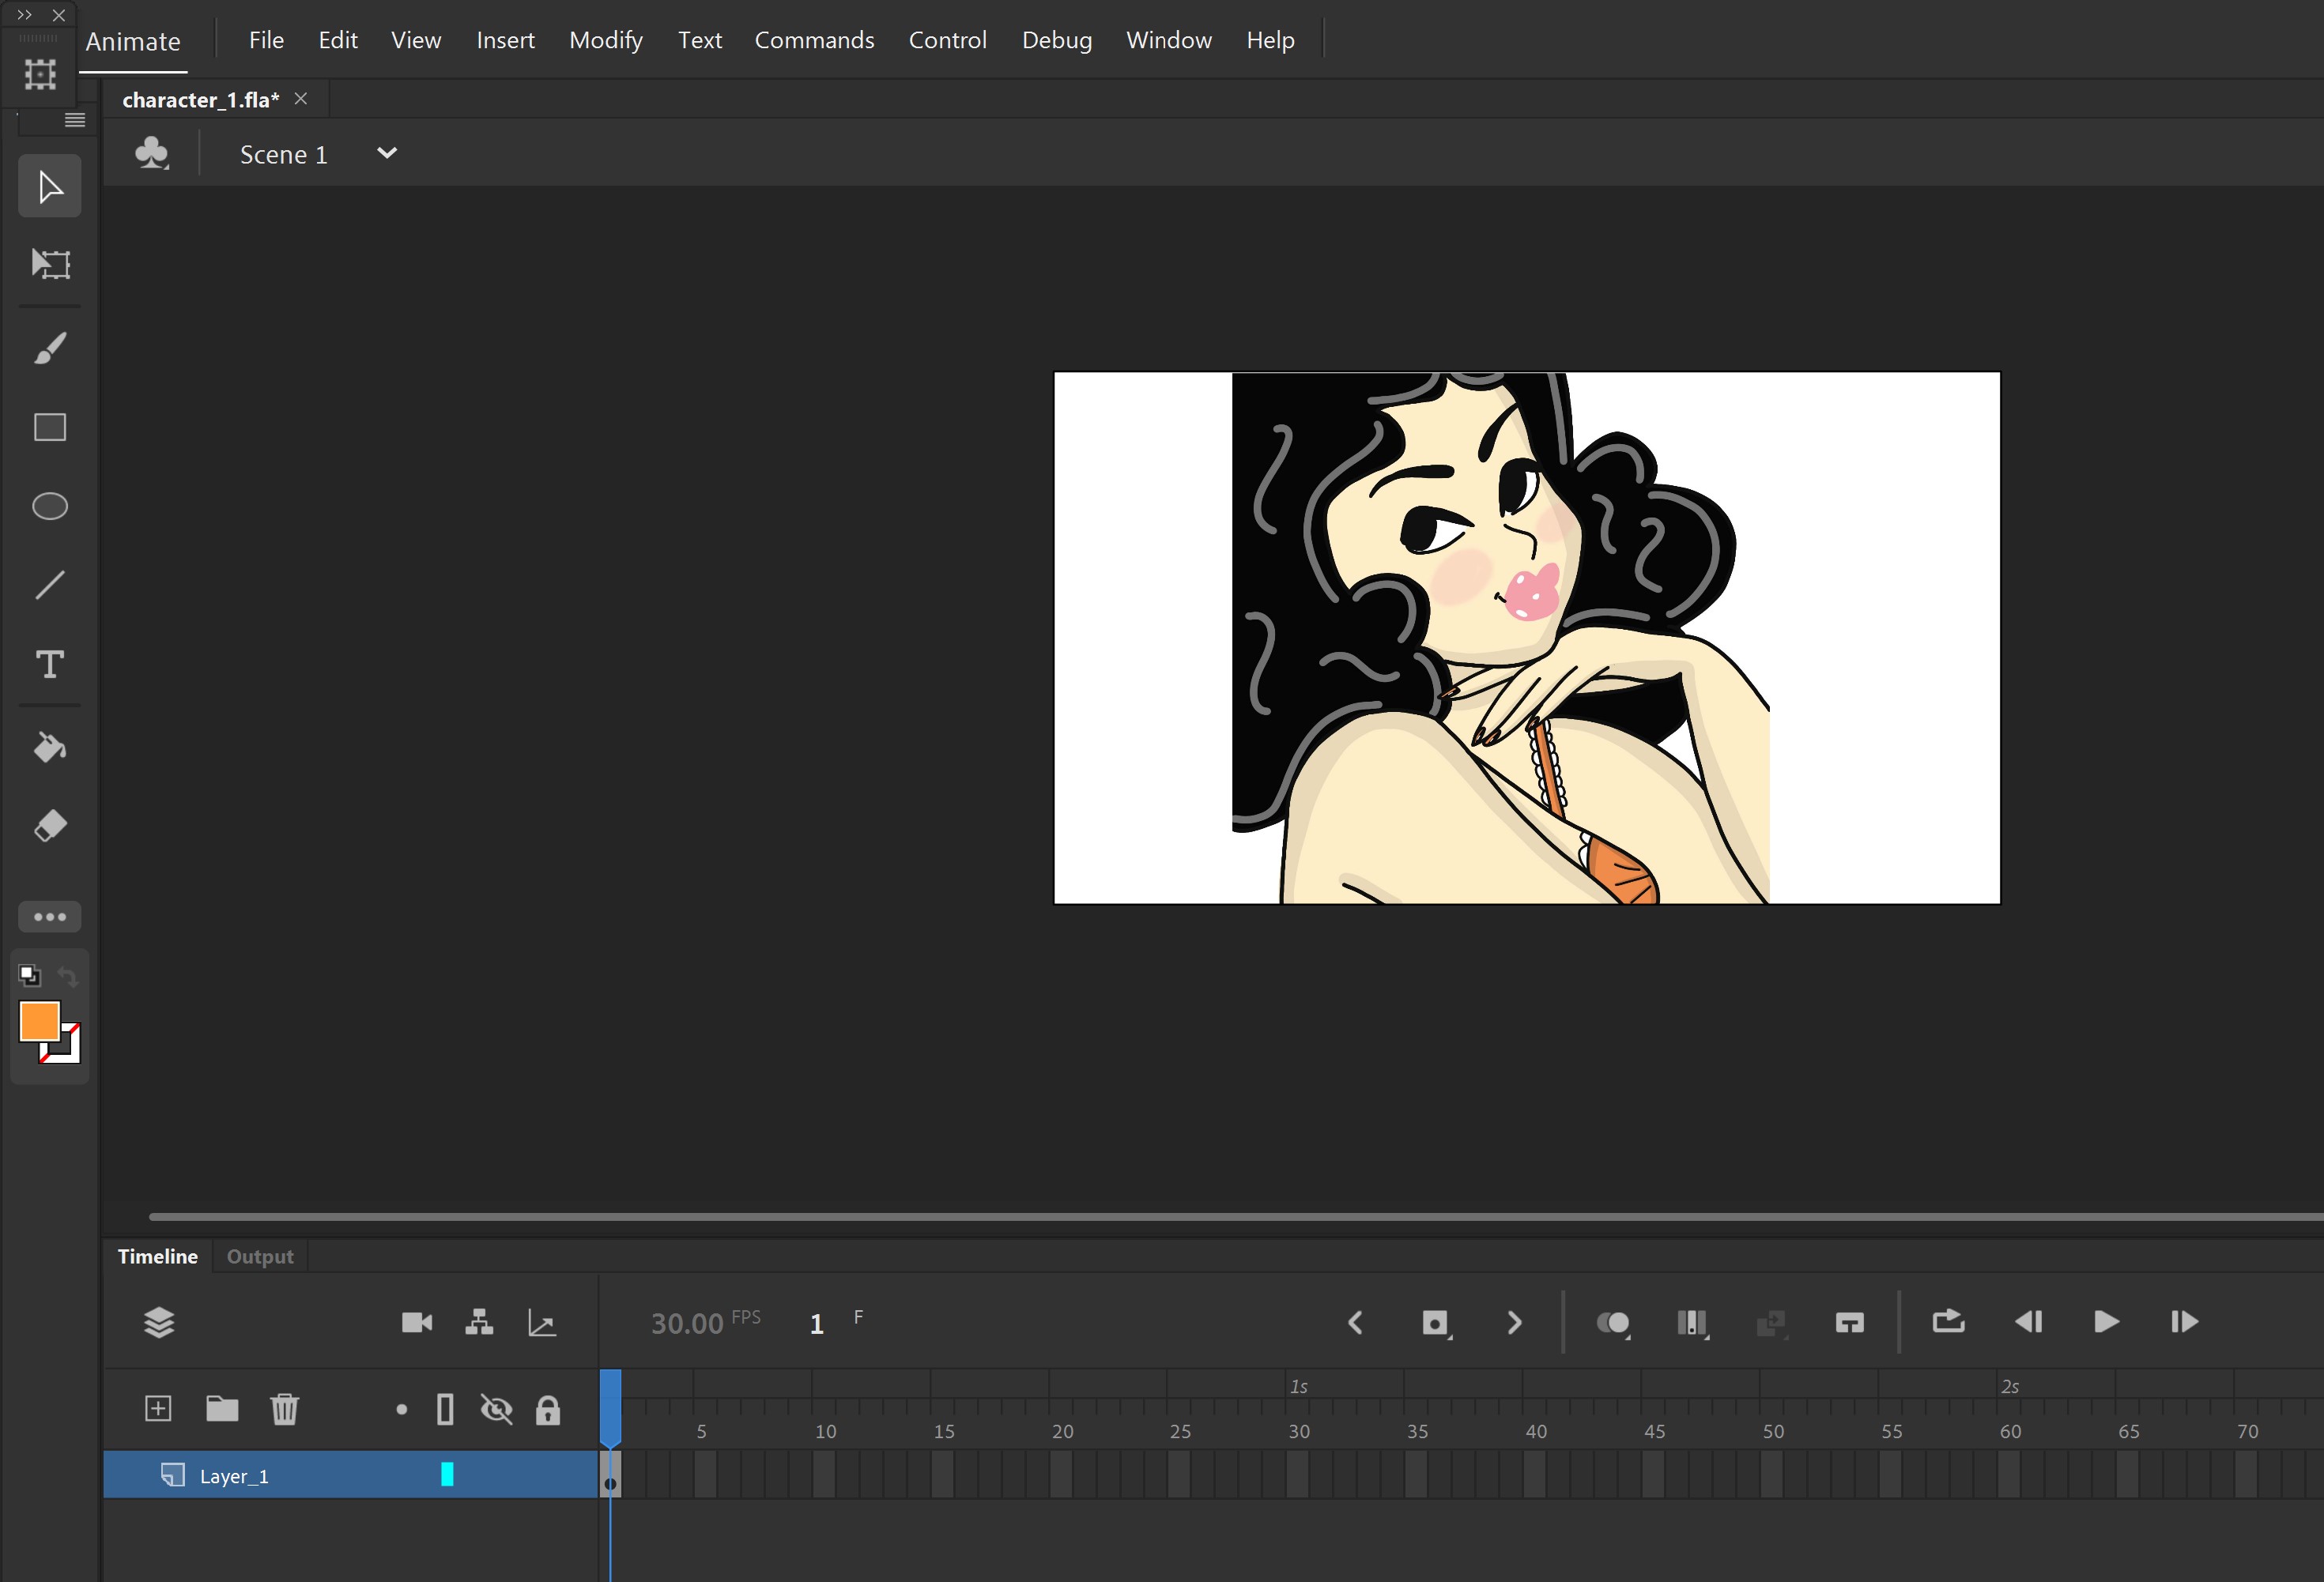Click frame 30 on the timeline ruler
Image resolution: width=2324 pixels, height=1582 pixels.
tap(1298, 1431)
